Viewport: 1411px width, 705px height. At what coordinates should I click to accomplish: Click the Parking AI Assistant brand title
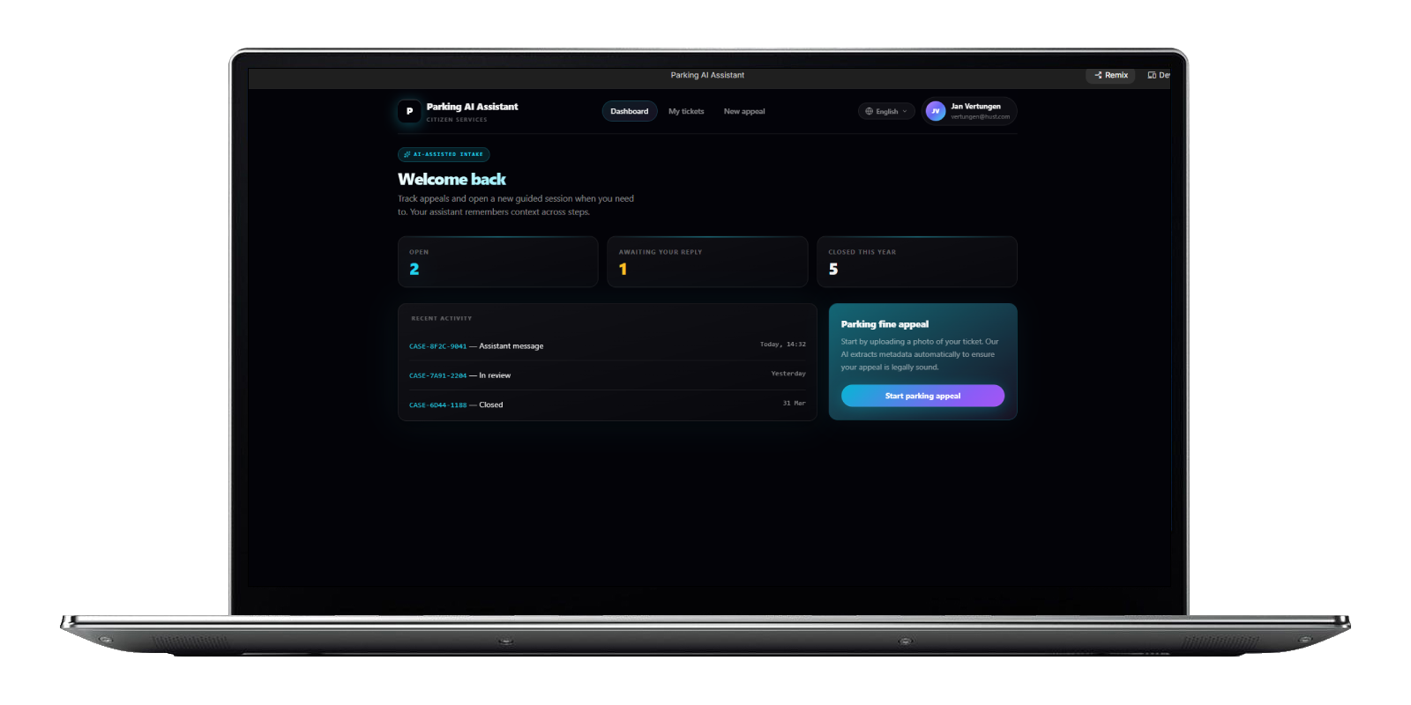tap(472, 107)
